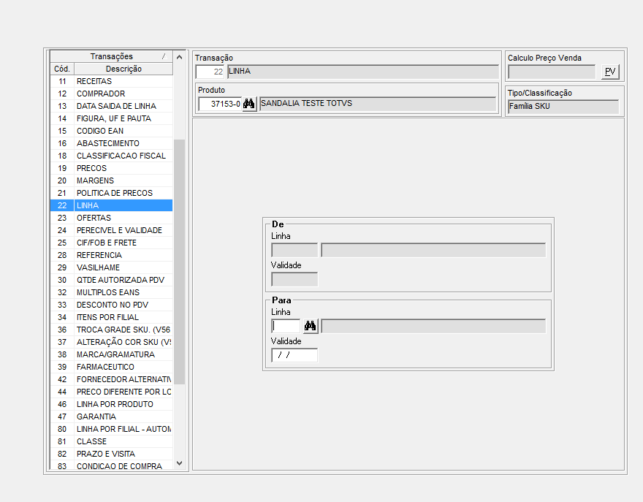
Task: Sort list by Transações header
Action: [x=111, y=56]
